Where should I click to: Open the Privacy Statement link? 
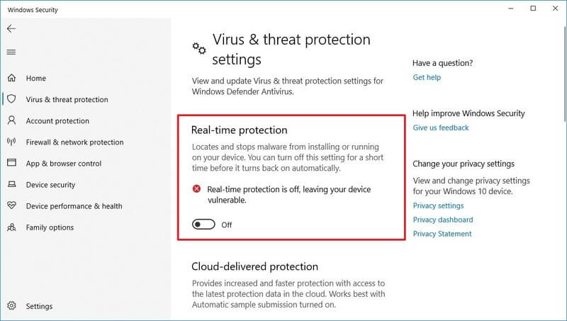[x=442, y=234]
